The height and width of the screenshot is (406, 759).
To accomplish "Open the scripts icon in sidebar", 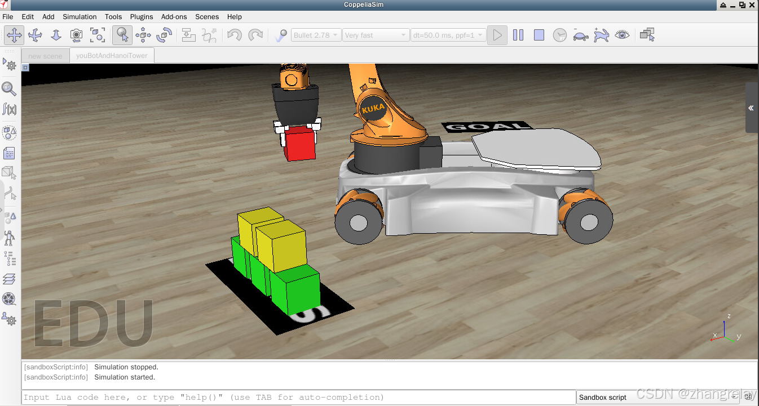I will [10, 154].
